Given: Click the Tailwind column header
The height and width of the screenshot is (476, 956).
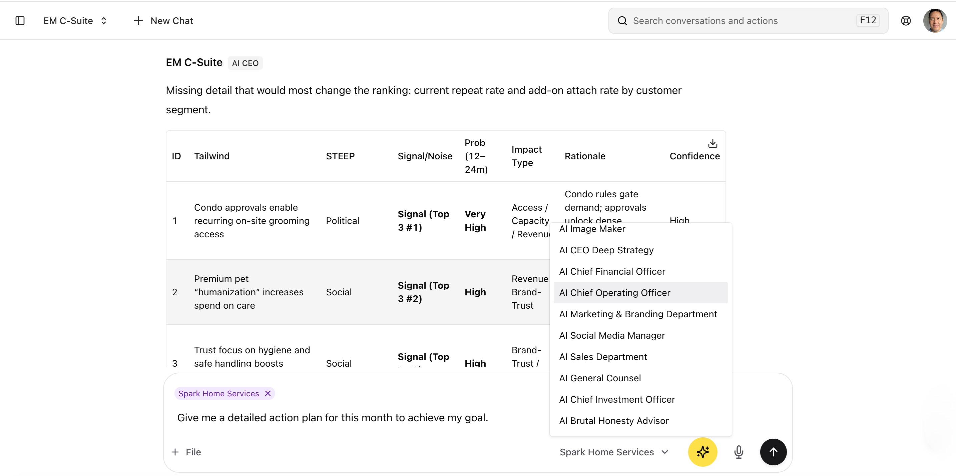Looking at the screenshot, I should 212,156.
